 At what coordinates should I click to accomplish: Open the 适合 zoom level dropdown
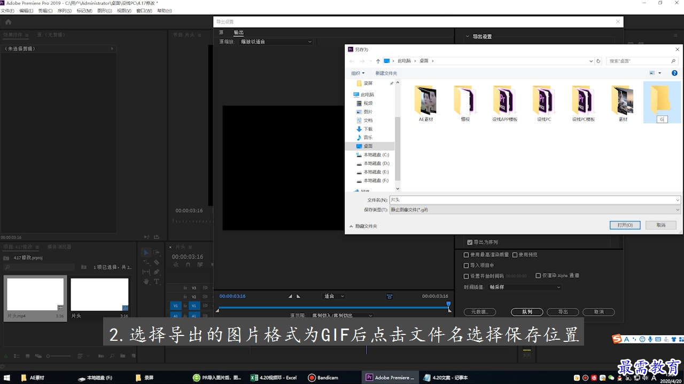(x=334, y=296)
